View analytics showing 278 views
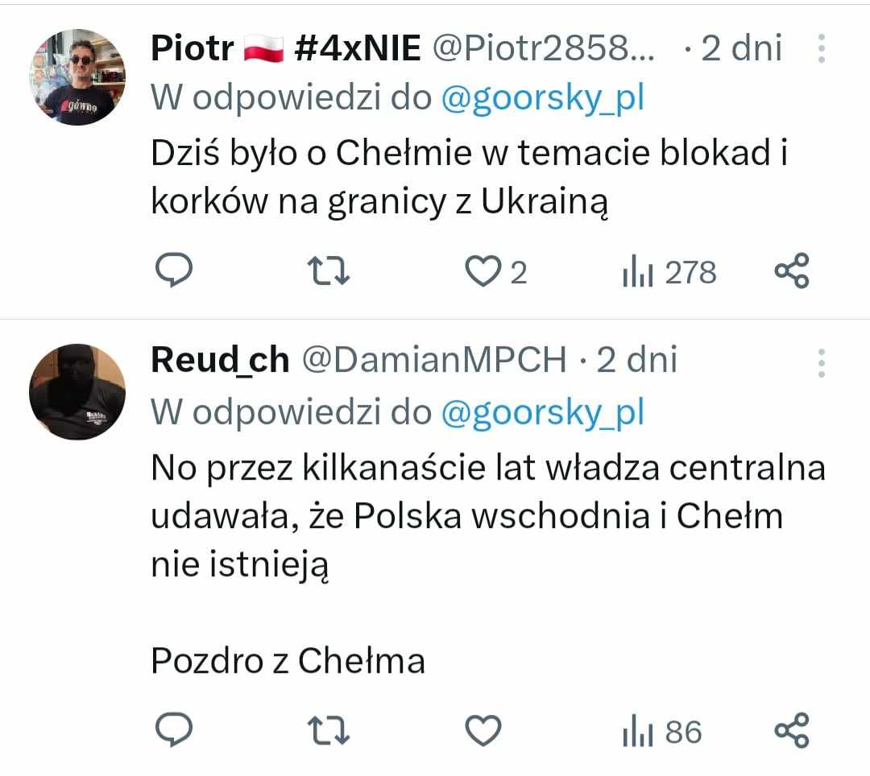870x776 pixels. [x=669, y=273]
